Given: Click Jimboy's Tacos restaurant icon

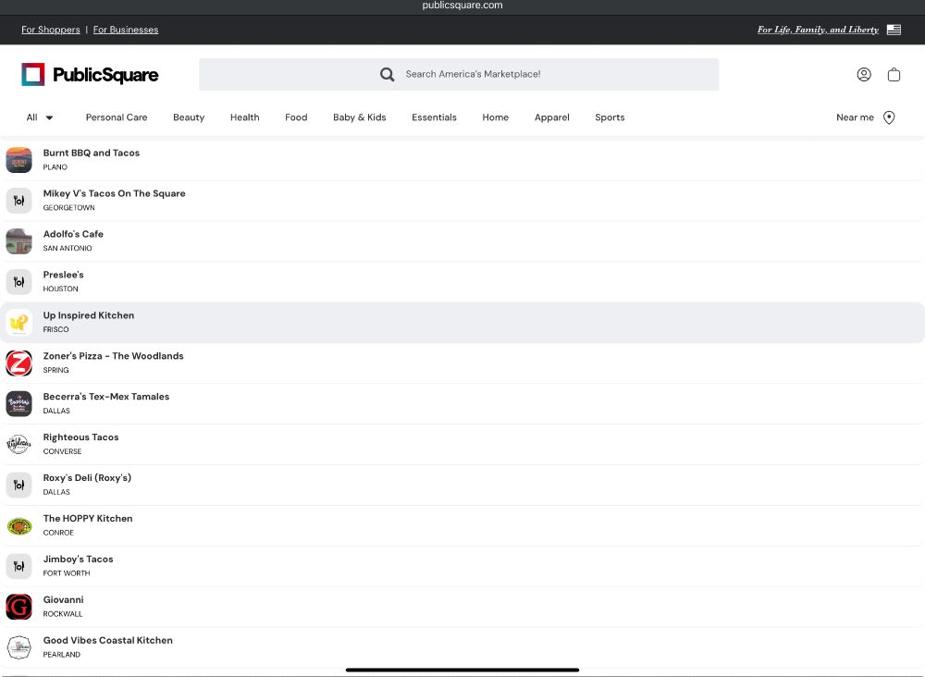Looking at the screenshot, I should (18, 566).
